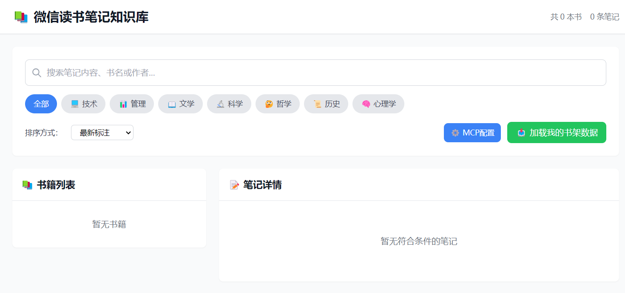This screenshot has width=625, height=293.
Task: Click the 笔记详情 panel heading
Action: point(262,185)
